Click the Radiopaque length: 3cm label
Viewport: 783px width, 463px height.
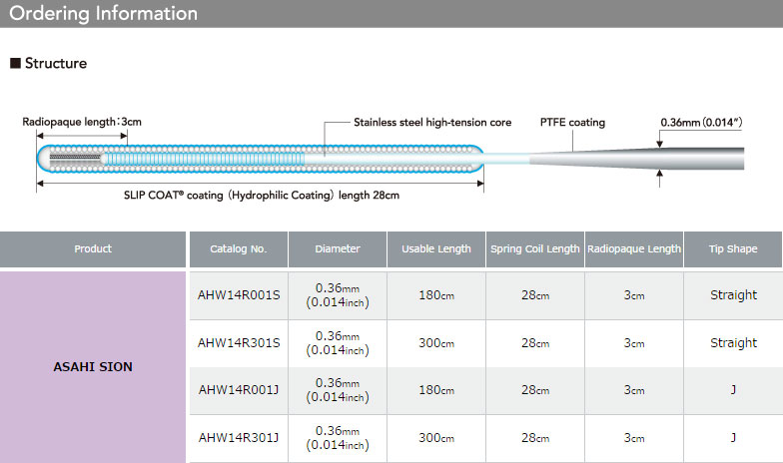(x=82, y=122)
